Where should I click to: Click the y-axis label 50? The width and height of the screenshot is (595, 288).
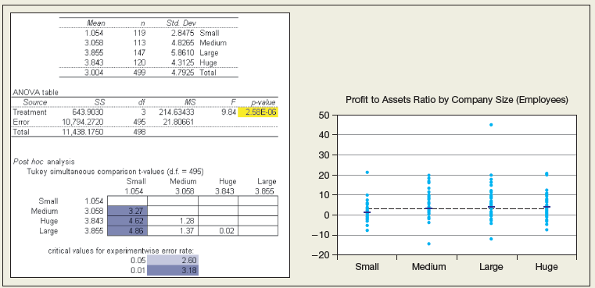coord(325,115)
